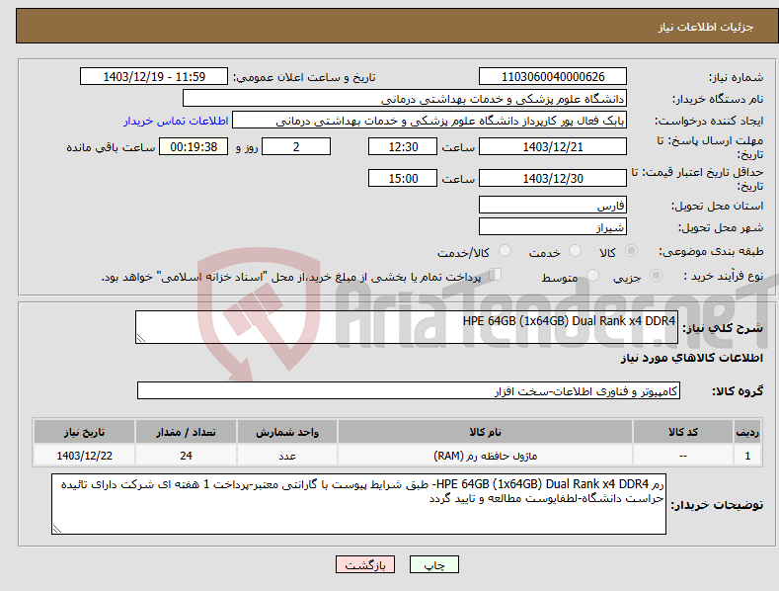Viewport: 779px width, 591px height.
Task: Click the بازگشت (back) button
Action: coord(365,564)
